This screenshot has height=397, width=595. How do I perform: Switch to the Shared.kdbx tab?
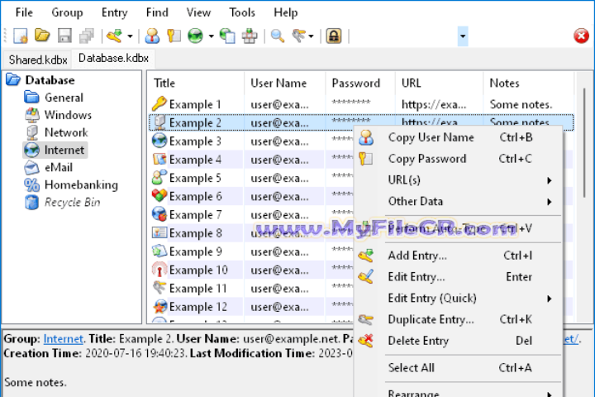tap(38, 60)
